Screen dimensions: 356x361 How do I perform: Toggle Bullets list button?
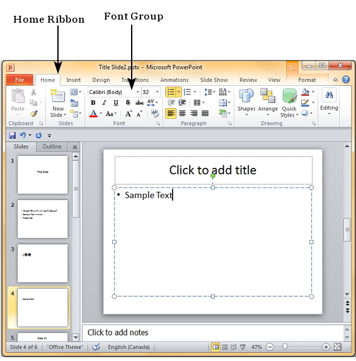point(171,92)
